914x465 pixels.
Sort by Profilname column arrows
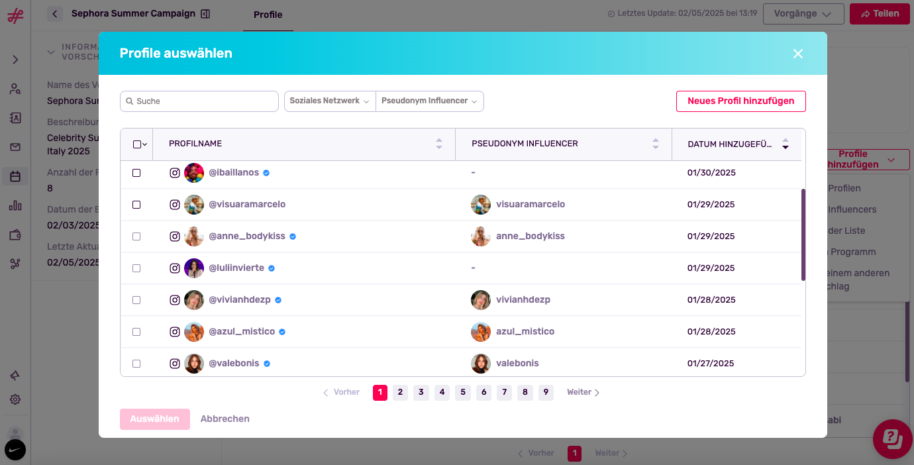(439, 144)
